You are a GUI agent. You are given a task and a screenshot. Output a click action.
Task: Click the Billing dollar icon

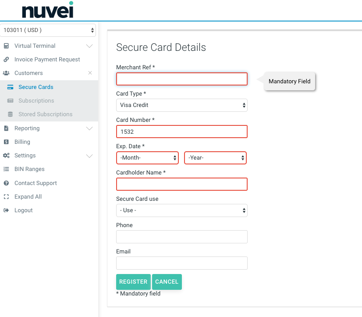(6, 142)
